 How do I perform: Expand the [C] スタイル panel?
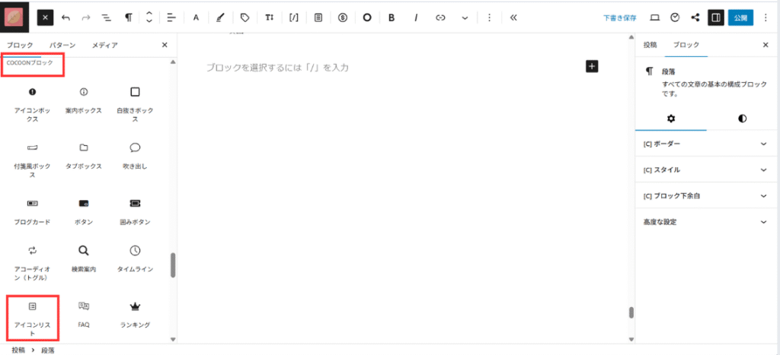coord(707,170)
